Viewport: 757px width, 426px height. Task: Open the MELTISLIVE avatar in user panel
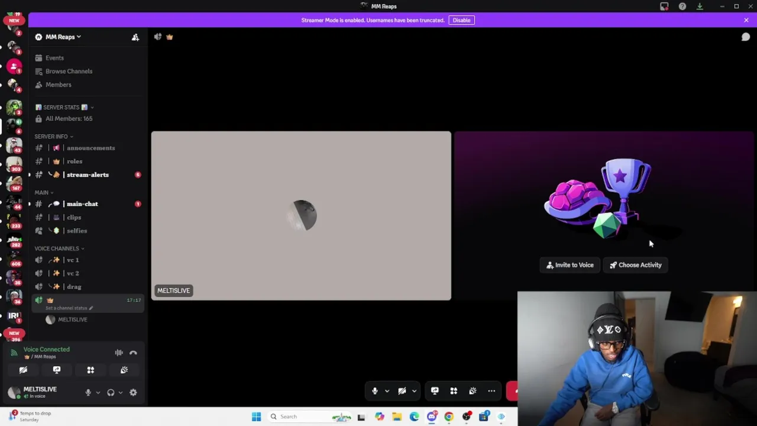[14, 392]
